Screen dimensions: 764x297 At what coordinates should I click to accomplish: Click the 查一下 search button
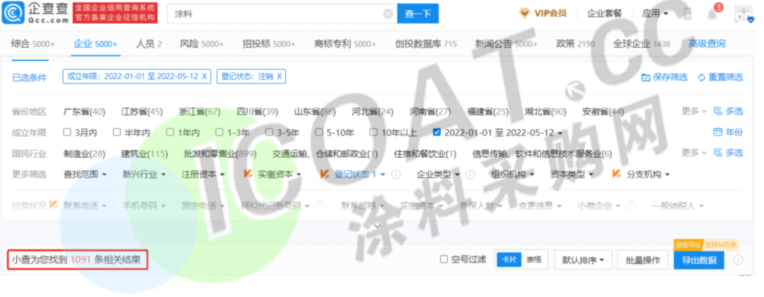point(417,13)
